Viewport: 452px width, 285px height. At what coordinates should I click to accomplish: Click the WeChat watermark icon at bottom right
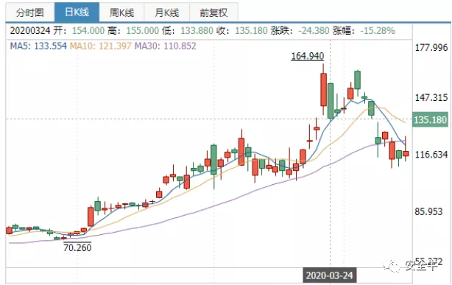[391, 265]
